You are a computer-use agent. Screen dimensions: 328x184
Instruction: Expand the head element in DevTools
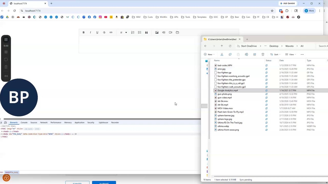[2, 131]
